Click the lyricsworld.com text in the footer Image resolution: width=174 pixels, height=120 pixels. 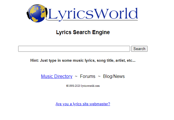[90, 86]
